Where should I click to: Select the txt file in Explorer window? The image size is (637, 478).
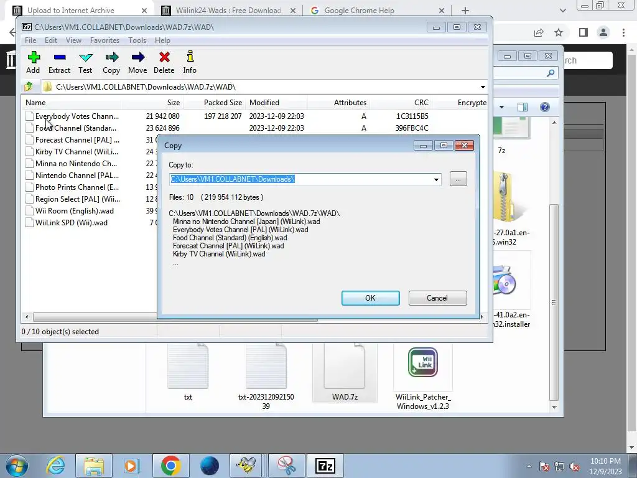(x=188, y=373)
